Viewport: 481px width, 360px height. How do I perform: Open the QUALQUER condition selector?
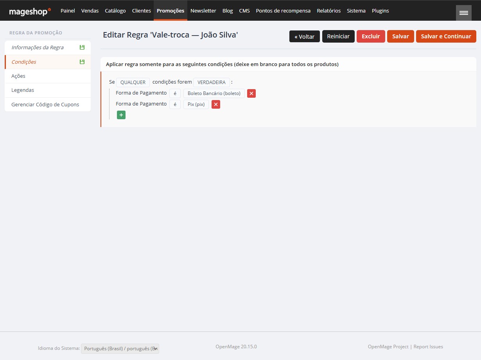pyautogui.click(x=133, y=82)
